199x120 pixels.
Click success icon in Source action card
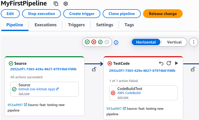14,89
